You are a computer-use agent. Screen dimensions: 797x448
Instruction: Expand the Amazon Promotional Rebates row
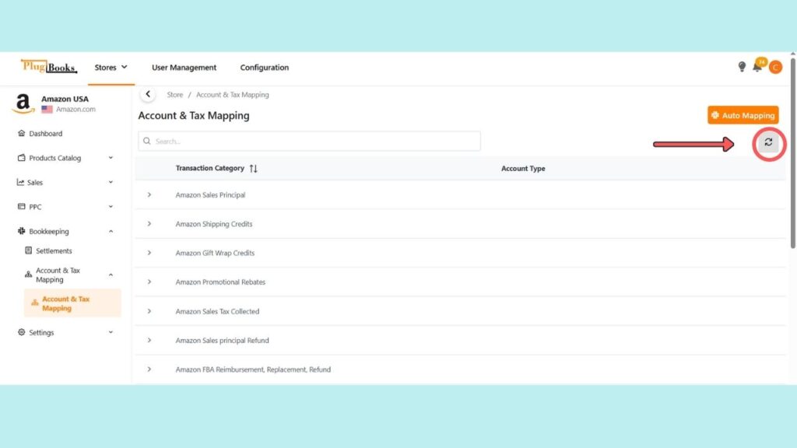[149, 282]
